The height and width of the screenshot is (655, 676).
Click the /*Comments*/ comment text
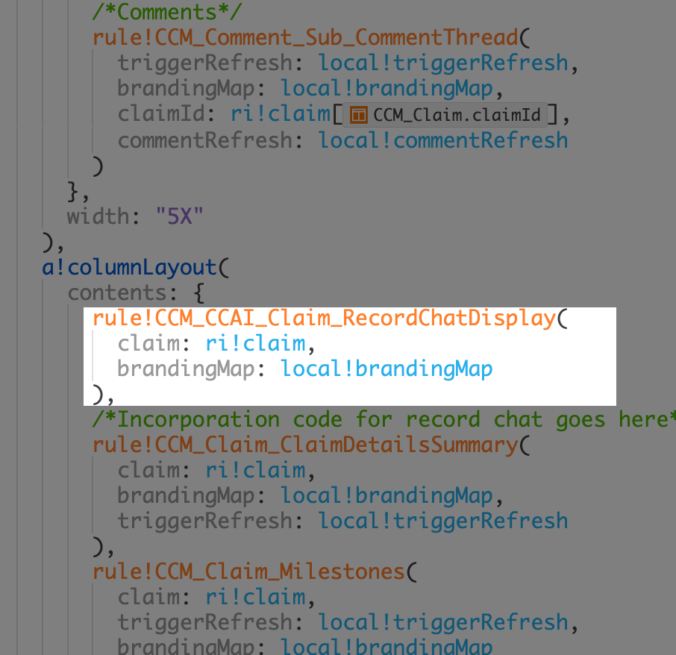(x=167, y=12)
